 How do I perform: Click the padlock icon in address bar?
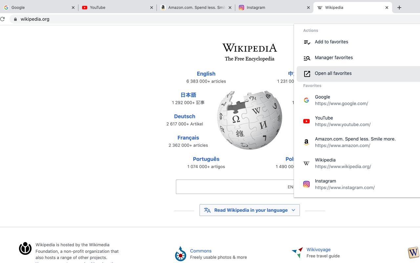[15, 19]
